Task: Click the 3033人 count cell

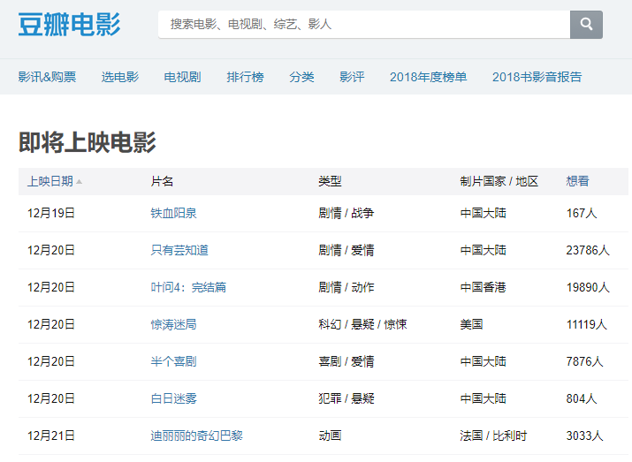Action: click(584, 435)
